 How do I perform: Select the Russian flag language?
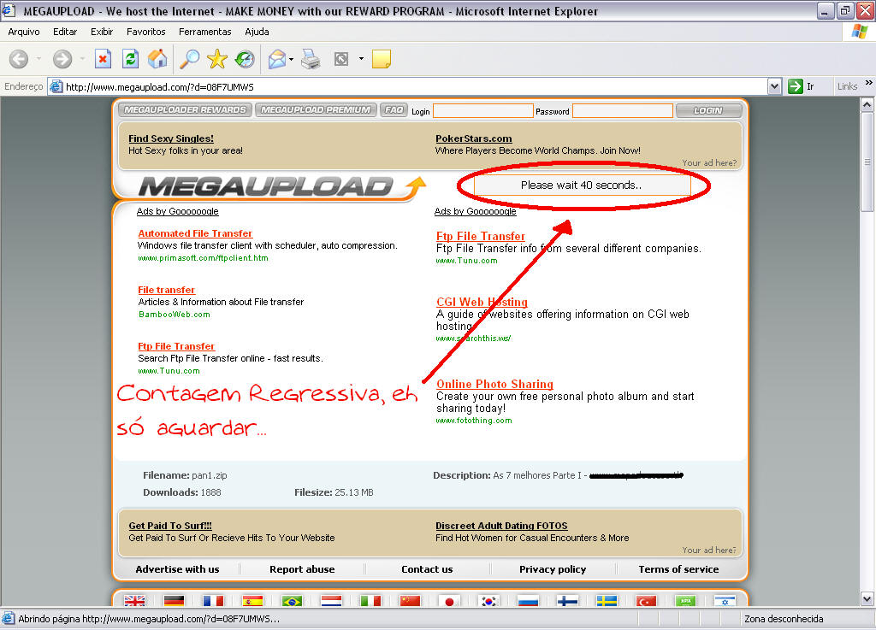click(528, 601)
